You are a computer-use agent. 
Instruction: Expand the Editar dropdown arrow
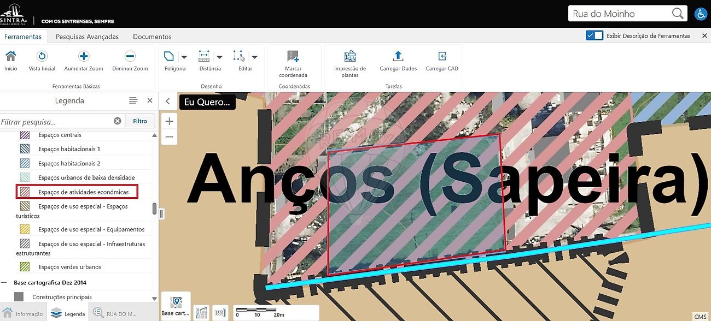pyautogui.click(x=254, y=57)
